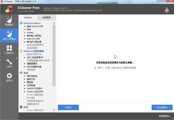Image resolution: width=174 pixels, height=120 pixels.
Task: Select the Custom Clean (自定义清理) sidebar icon
Action: [x=9, y=35]
